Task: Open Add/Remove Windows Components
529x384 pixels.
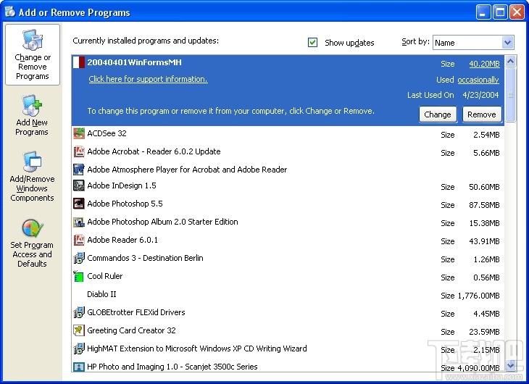Action: [x=32, y=177]
